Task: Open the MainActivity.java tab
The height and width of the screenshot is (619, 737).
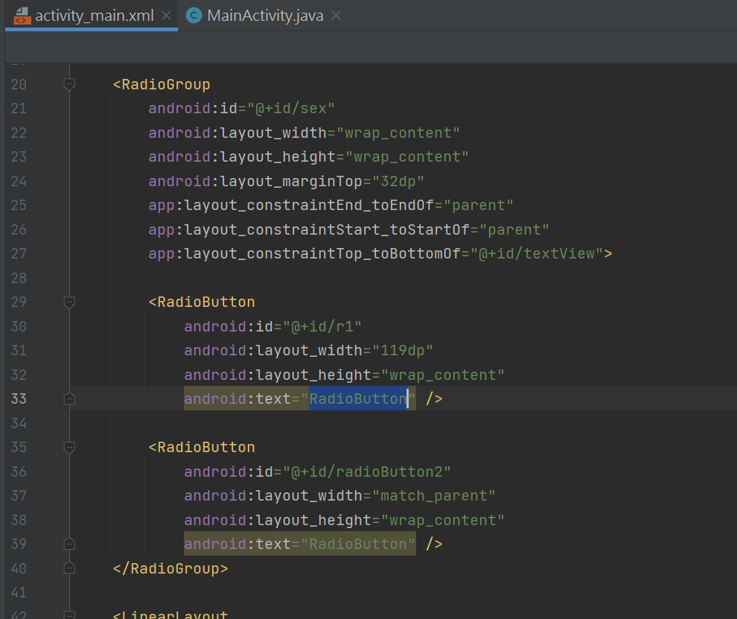Action: pos(265,16)
